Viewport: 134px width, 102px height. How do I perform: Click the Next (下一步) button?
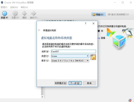click(x=75, y=83)
